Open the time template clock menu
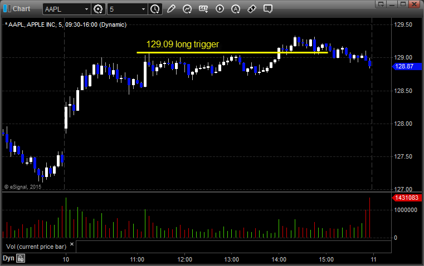Viewport: 424px width, 266px height. click(x=155, y=9)
